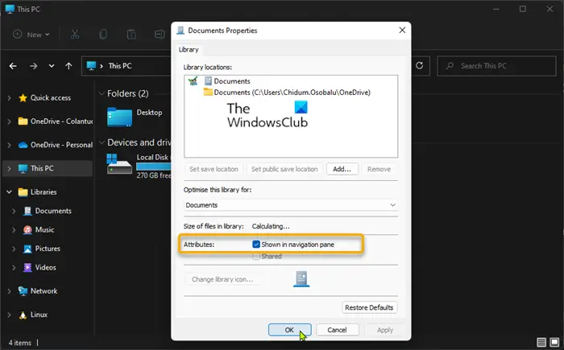This screenshot has width=564, height=350.
Task: Click the Linux penguin icon
Action: 23,315
